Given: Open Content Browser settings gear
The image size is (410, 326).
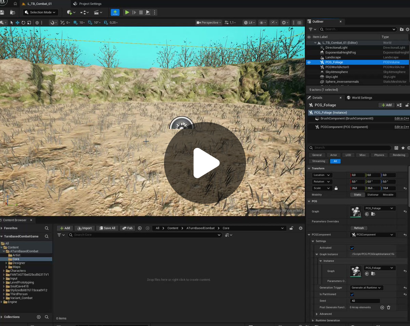Looking at the screenshot, I should tap(301, 228).
